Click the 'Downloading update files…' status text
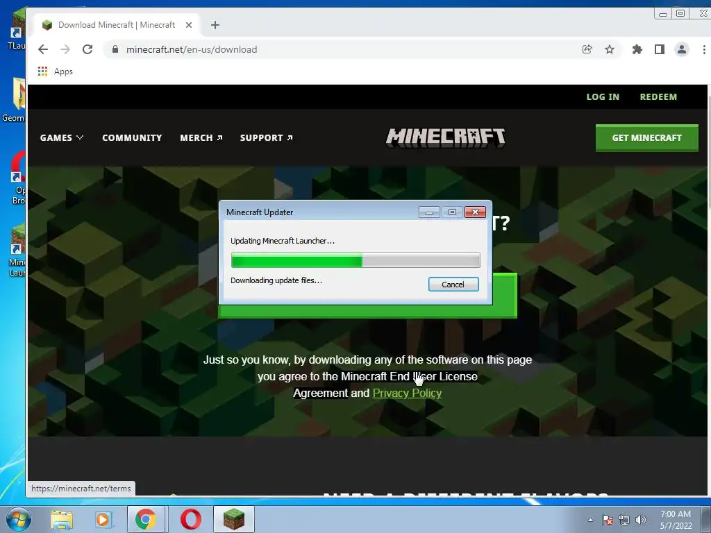This screenshot has height=533, width=711. coord(276,280)
